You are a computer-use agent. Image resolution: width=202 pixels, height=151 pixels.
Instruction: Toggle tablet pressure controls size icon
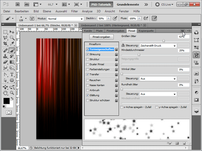[154, 18]
